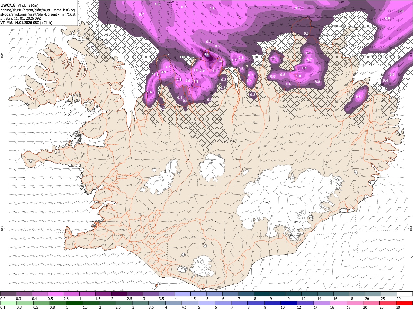Click the deep navy 10 swatch in the lower legend row
This screenshot has height=310, width=413.
pos(289,303)
